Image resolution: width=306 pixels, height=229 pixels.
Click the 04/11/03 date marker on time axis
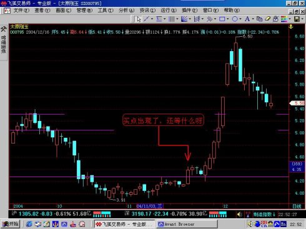[x=149, y=206]
